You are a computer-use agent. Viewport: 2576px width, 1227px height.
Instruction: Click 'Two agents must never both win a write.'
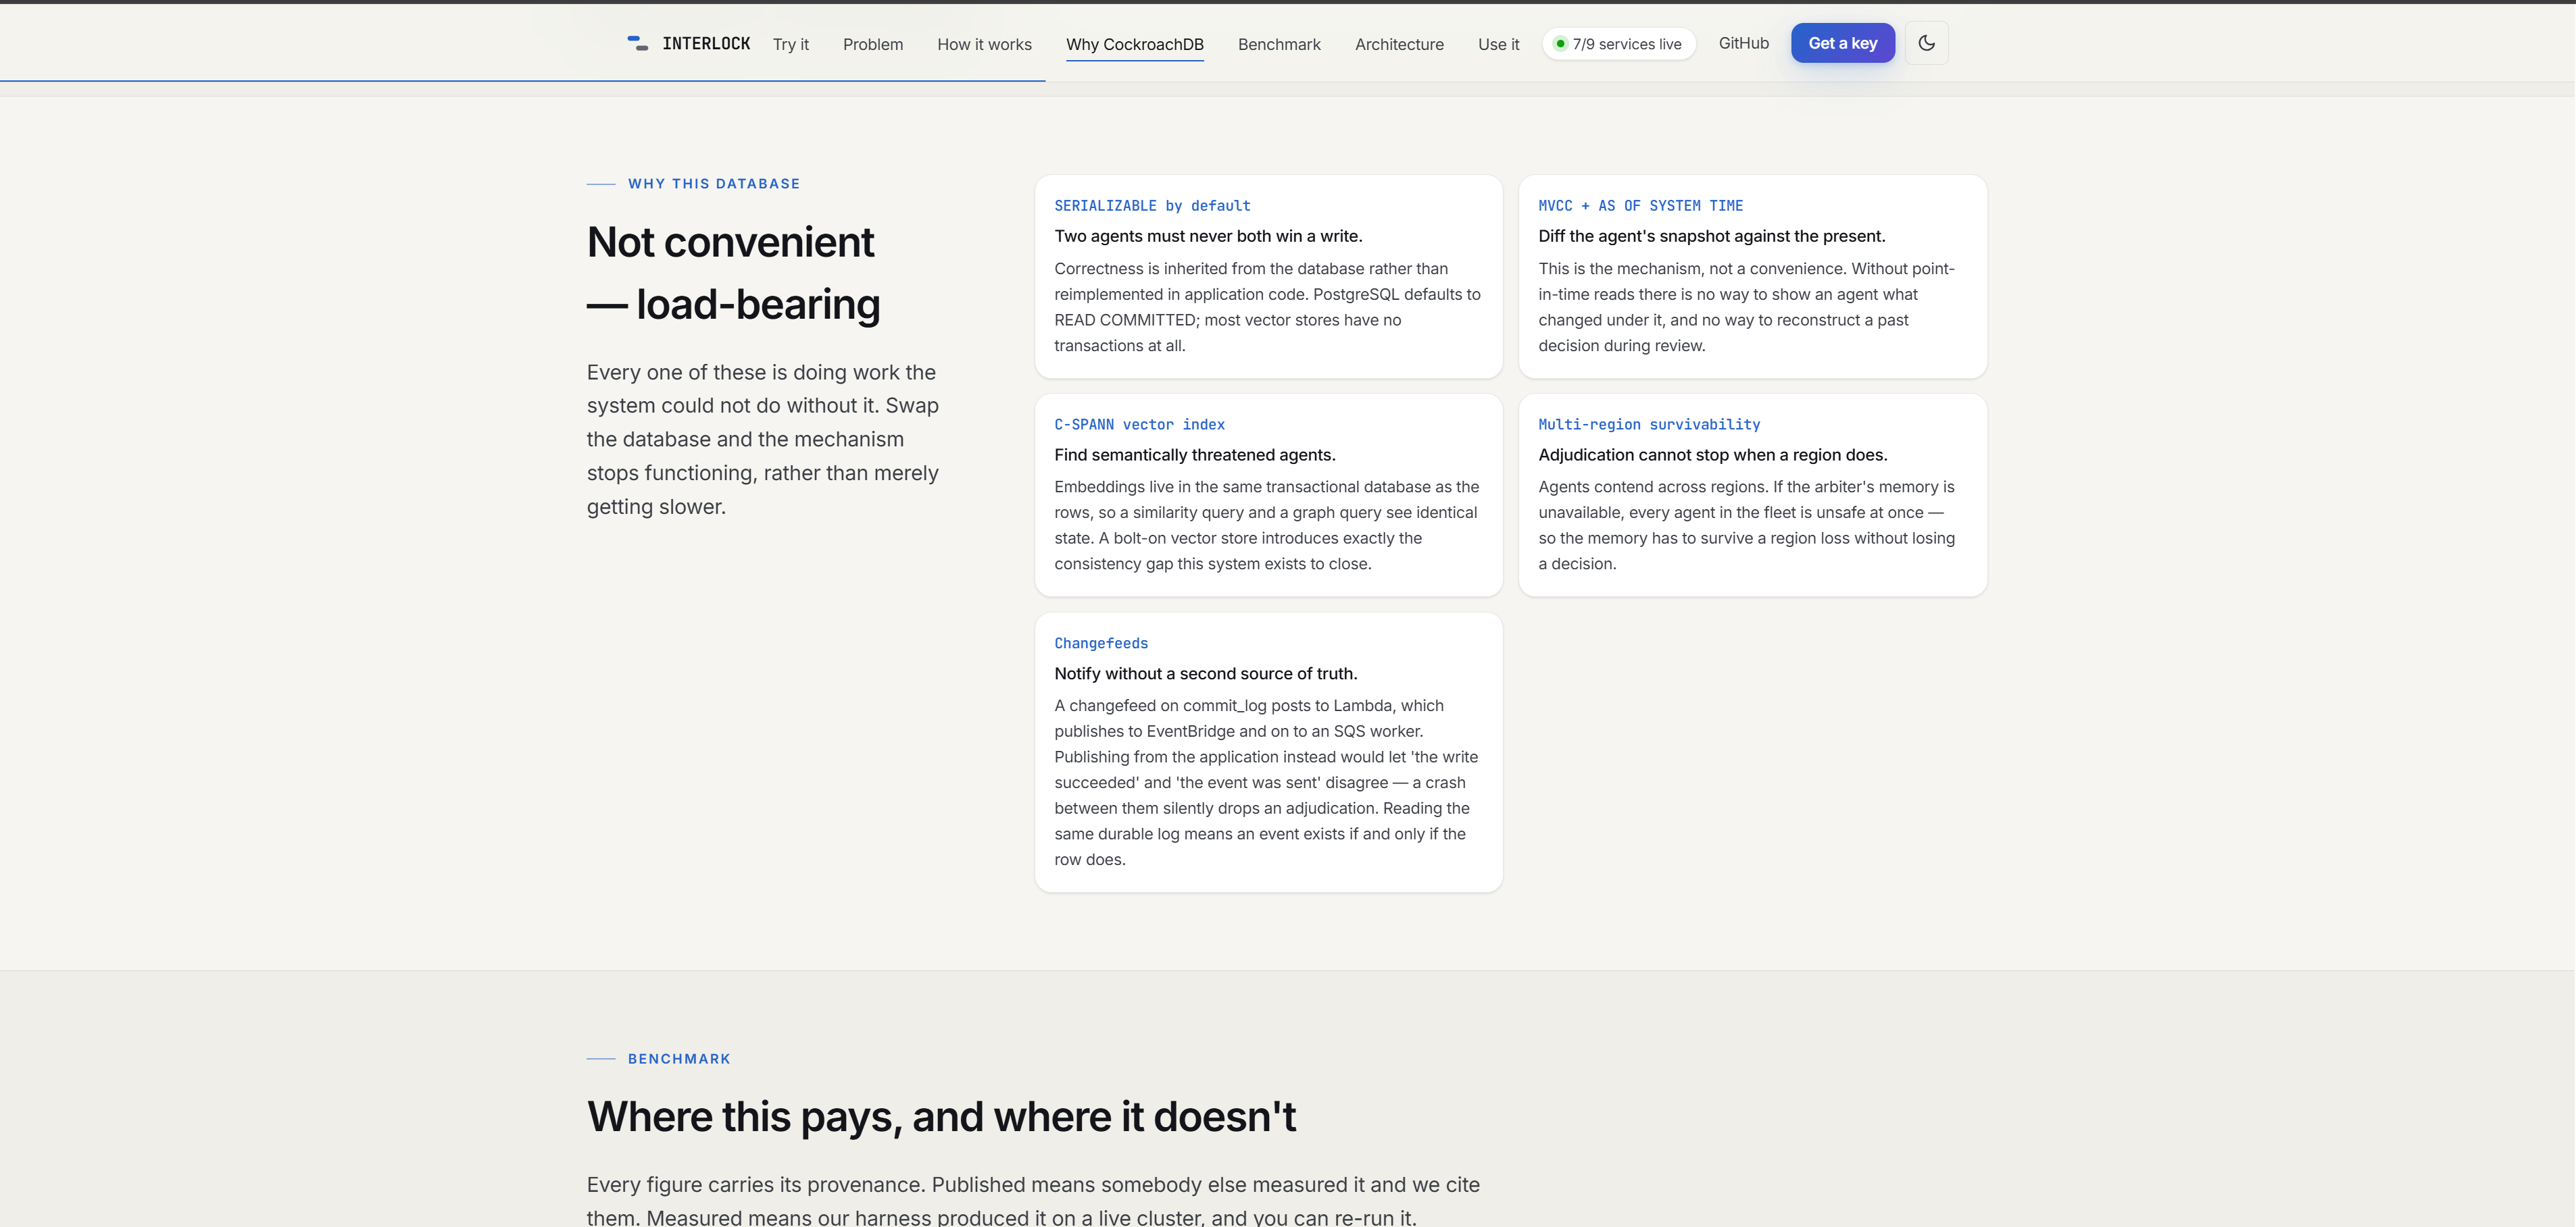coord(1208,236)
